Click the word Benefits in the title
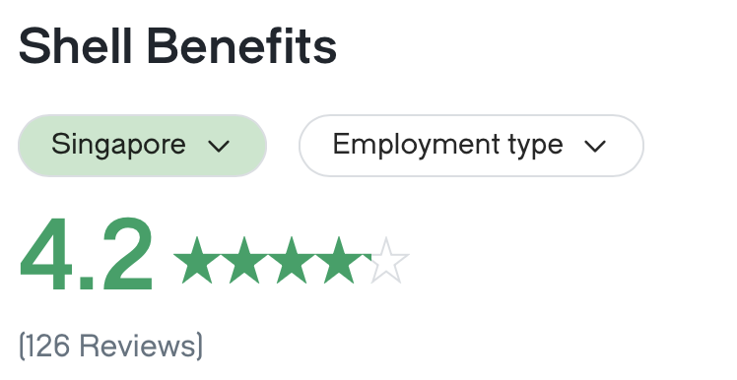The height and width of the screenshot is (380, 737). (241, 46)
